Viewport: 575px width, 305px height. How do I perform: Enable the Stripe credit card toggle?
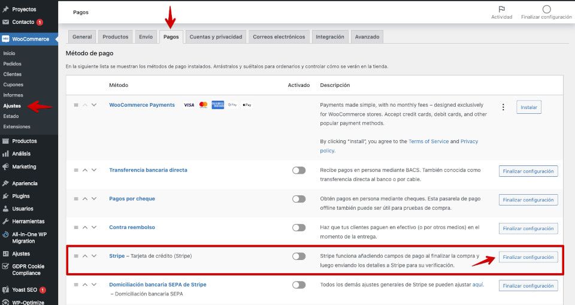(299, 256)
